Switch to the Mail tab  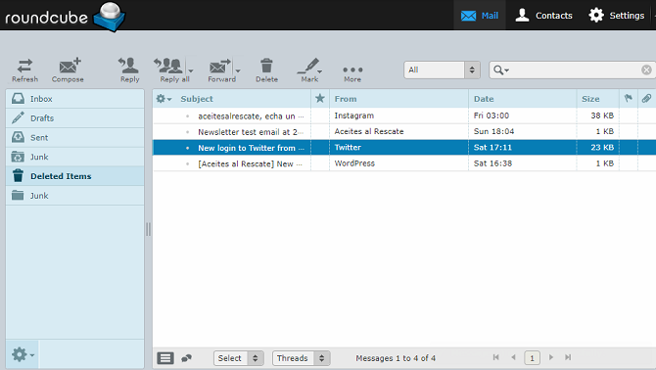tap(480, 16)
